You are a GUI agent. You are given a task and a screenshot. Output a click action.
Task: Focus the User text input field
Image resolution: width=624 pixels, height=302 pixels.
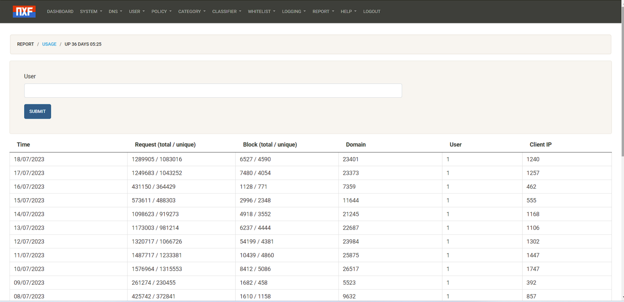click(x=213, y=91)
